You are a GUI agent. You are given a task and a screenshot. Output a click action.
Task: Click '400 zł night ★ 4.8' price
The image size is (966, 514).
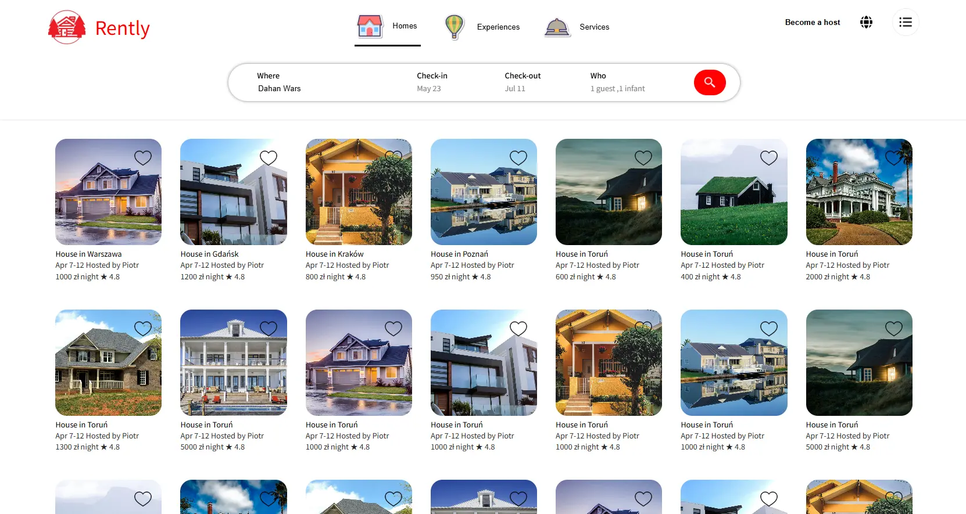point(710,277)
